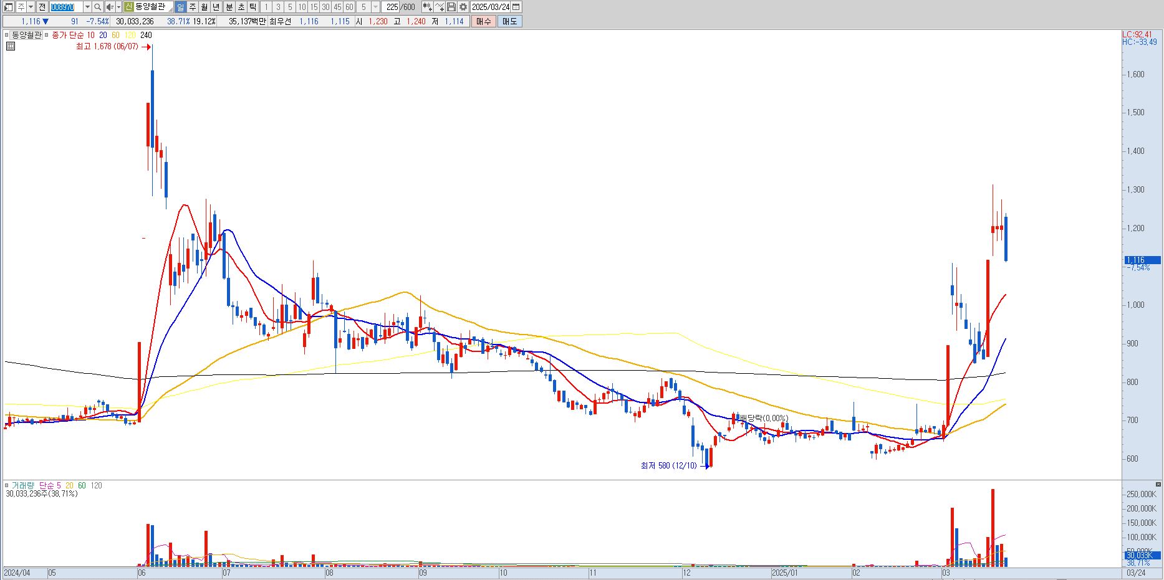Open the calendar date picker icon

[x=516, y=7]
